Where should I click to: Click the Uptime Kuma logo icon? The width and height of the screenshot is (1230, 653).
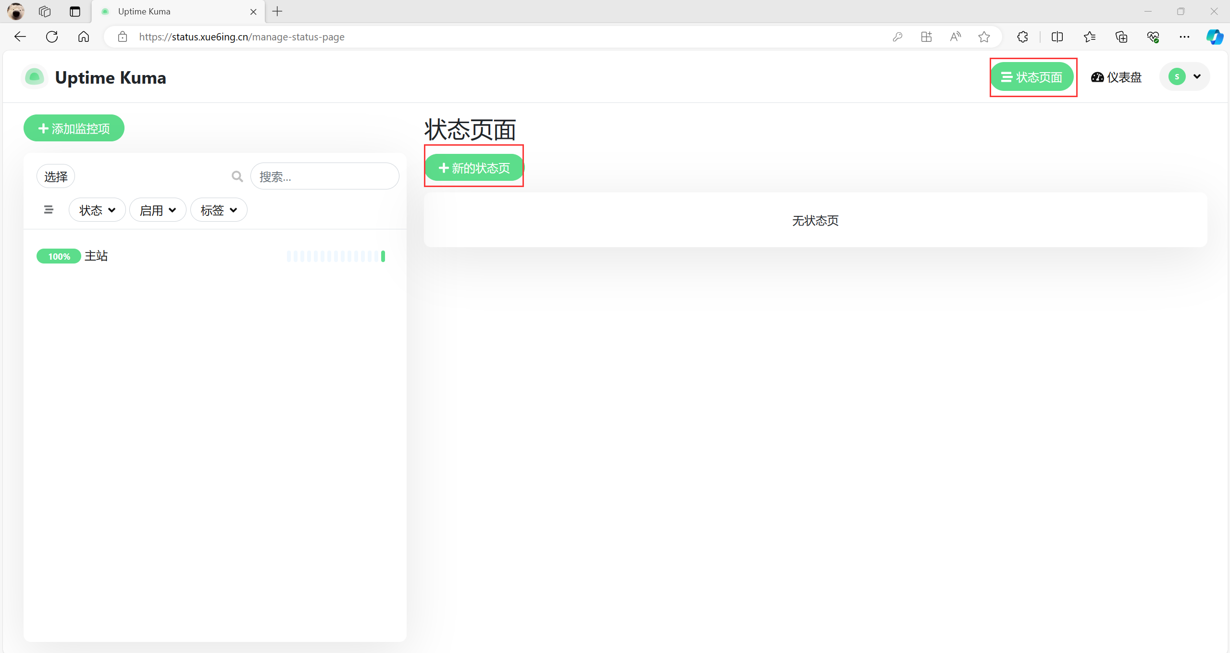pos(35,77)
